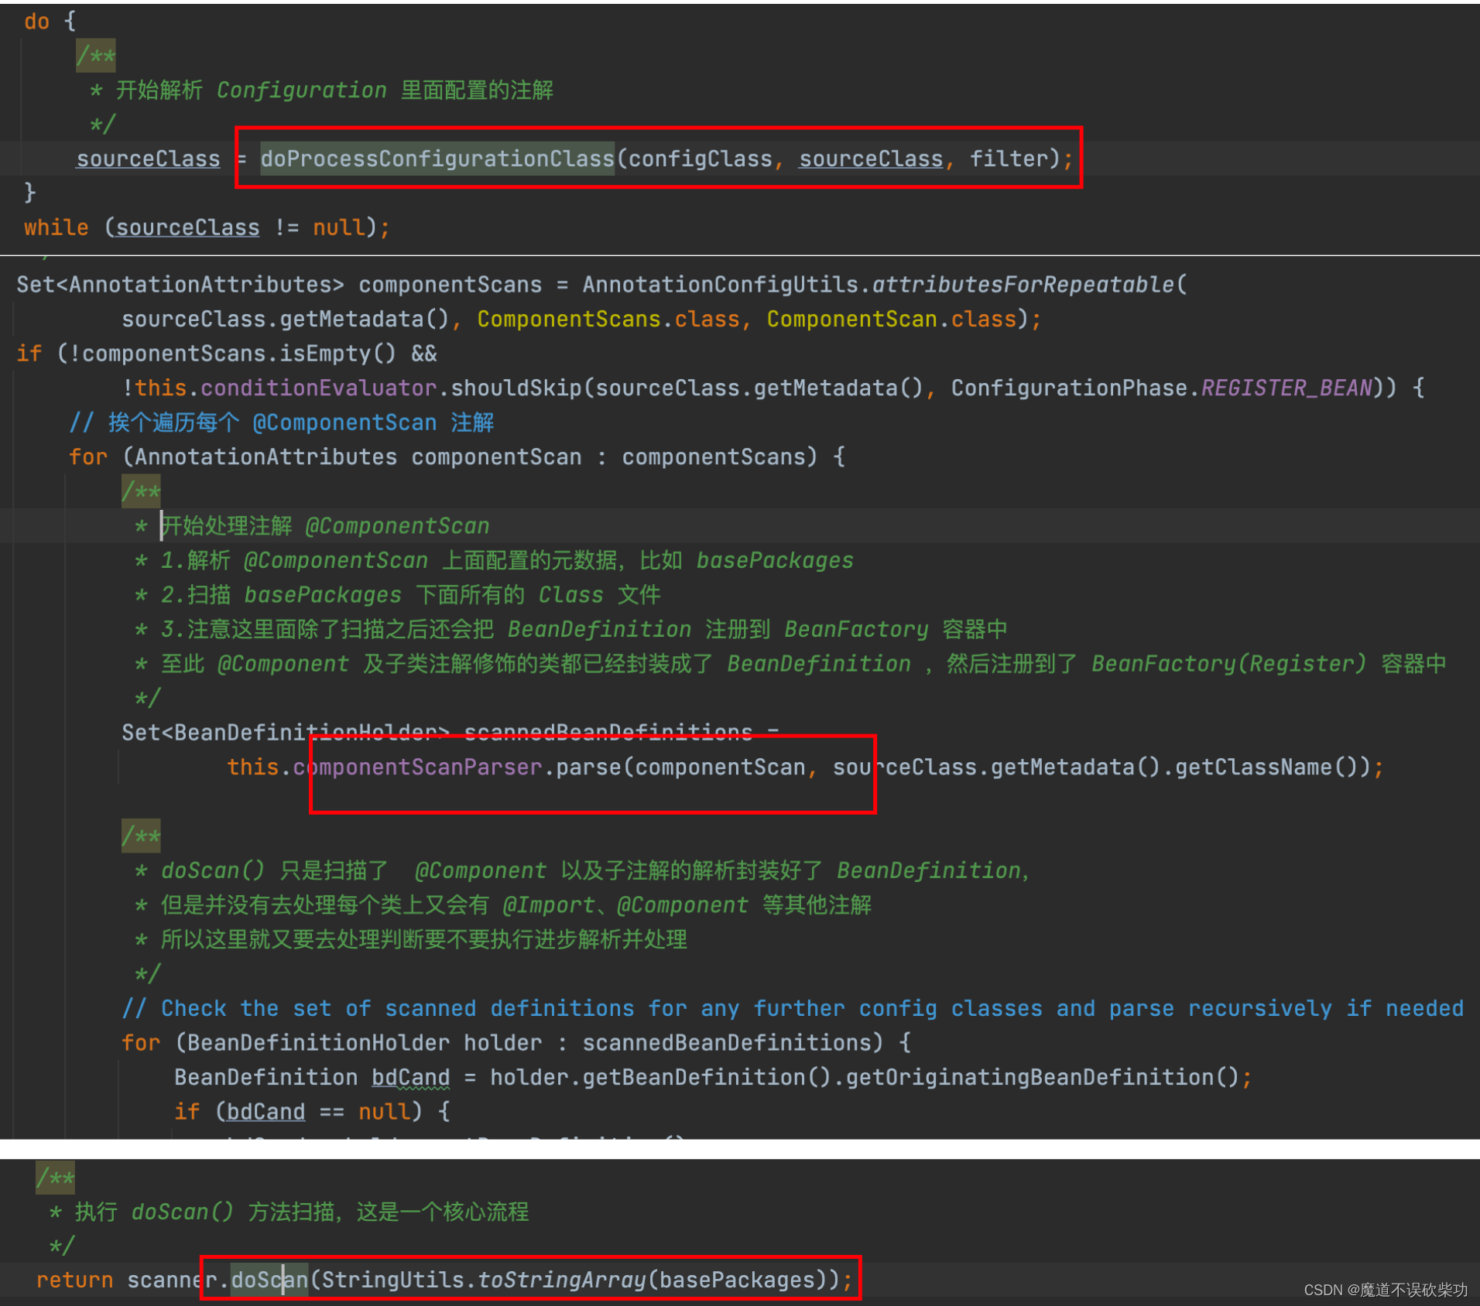Click BeanFactory in the third numbered comment
1480x1306 pixels.
coord(856,629)
